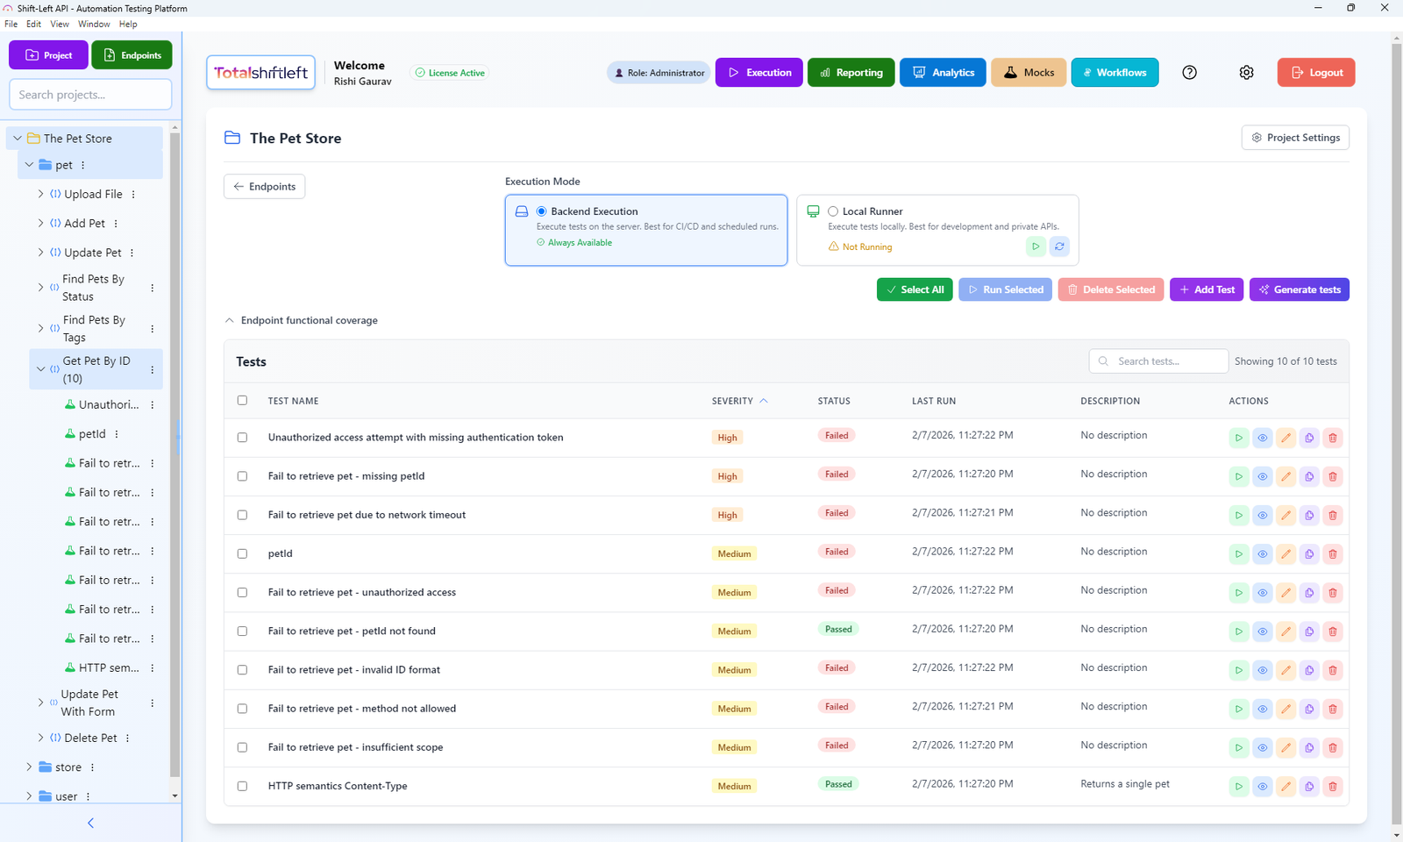This screenshot has height=842, width=1403.
Task: Select the Backend Execution radio button
Action: [x=541, y=210]
